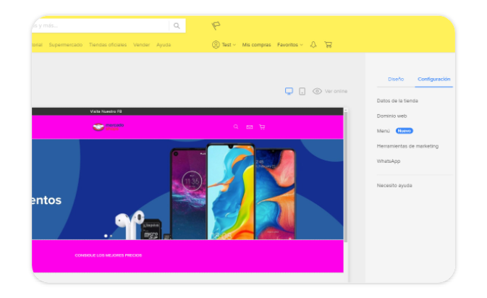Switch to mobile preview phone icon
Screen dimensions: 487x298
(302, 91)
